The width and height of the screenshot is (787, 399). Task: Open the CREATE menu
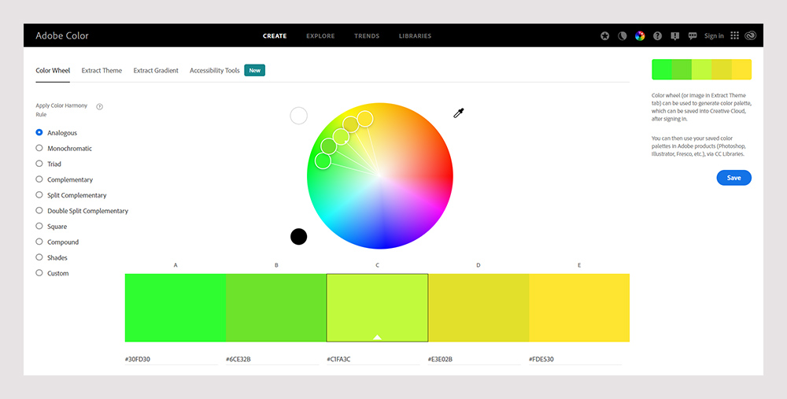coord(275,36)
